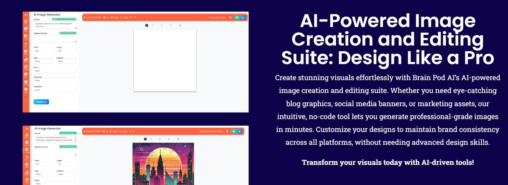Screen dimensions: 508x185
Task: Click the Enter project name field
Action: [x=217, y=17]
